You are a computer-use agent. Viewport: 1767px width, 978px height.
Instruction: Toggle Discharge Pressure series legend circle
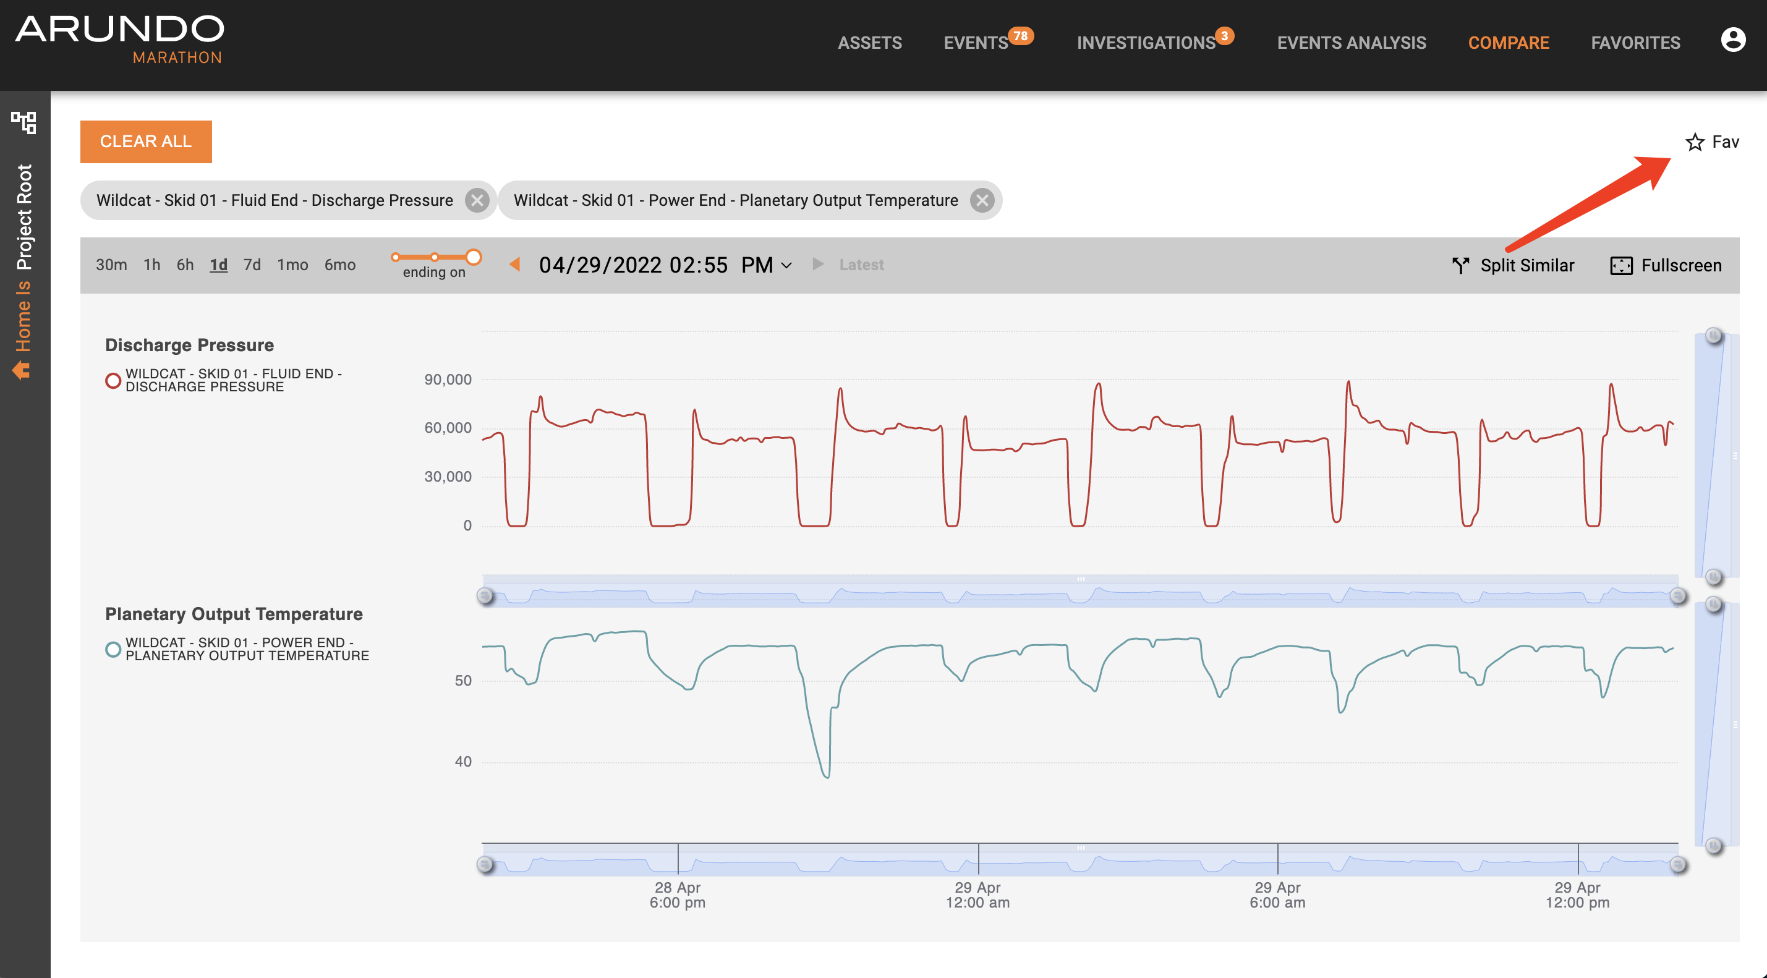113,380
